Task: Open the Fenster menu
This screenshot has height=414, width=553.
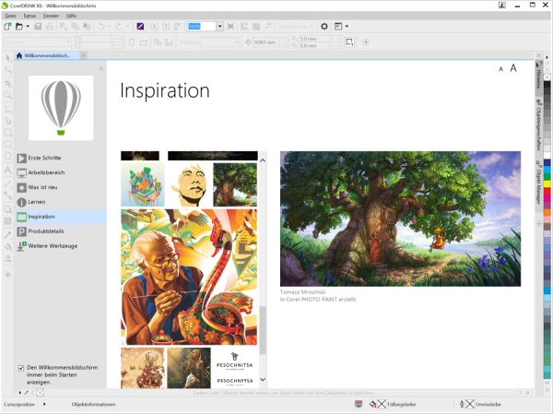Action: 51,16
